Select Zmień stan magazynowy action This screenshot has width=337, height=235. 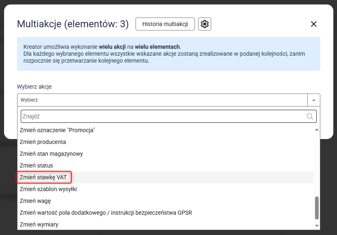[x=51, y=154]
